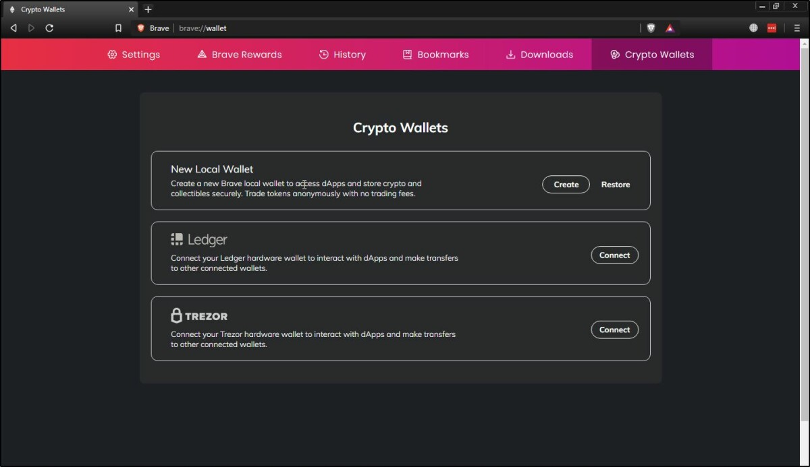
Task: Open Brave Shields lion icon
Action: (x=651, y=28)
